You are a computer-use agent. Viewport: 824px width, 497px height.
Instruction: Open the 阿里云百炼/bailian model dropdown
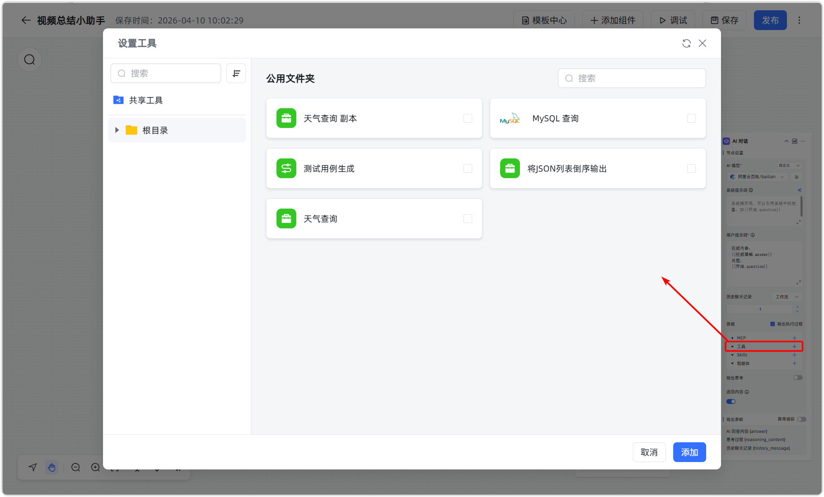point(757,177)
